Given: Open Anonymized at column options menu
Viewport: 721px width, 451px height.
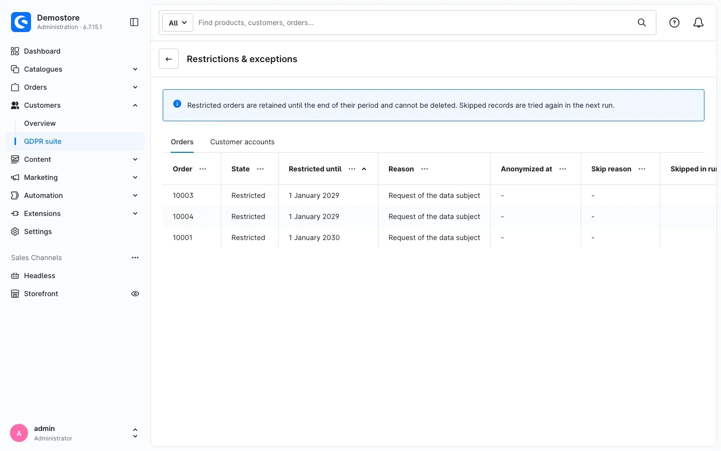Looking at the screenshot, I should pos(563,169).
